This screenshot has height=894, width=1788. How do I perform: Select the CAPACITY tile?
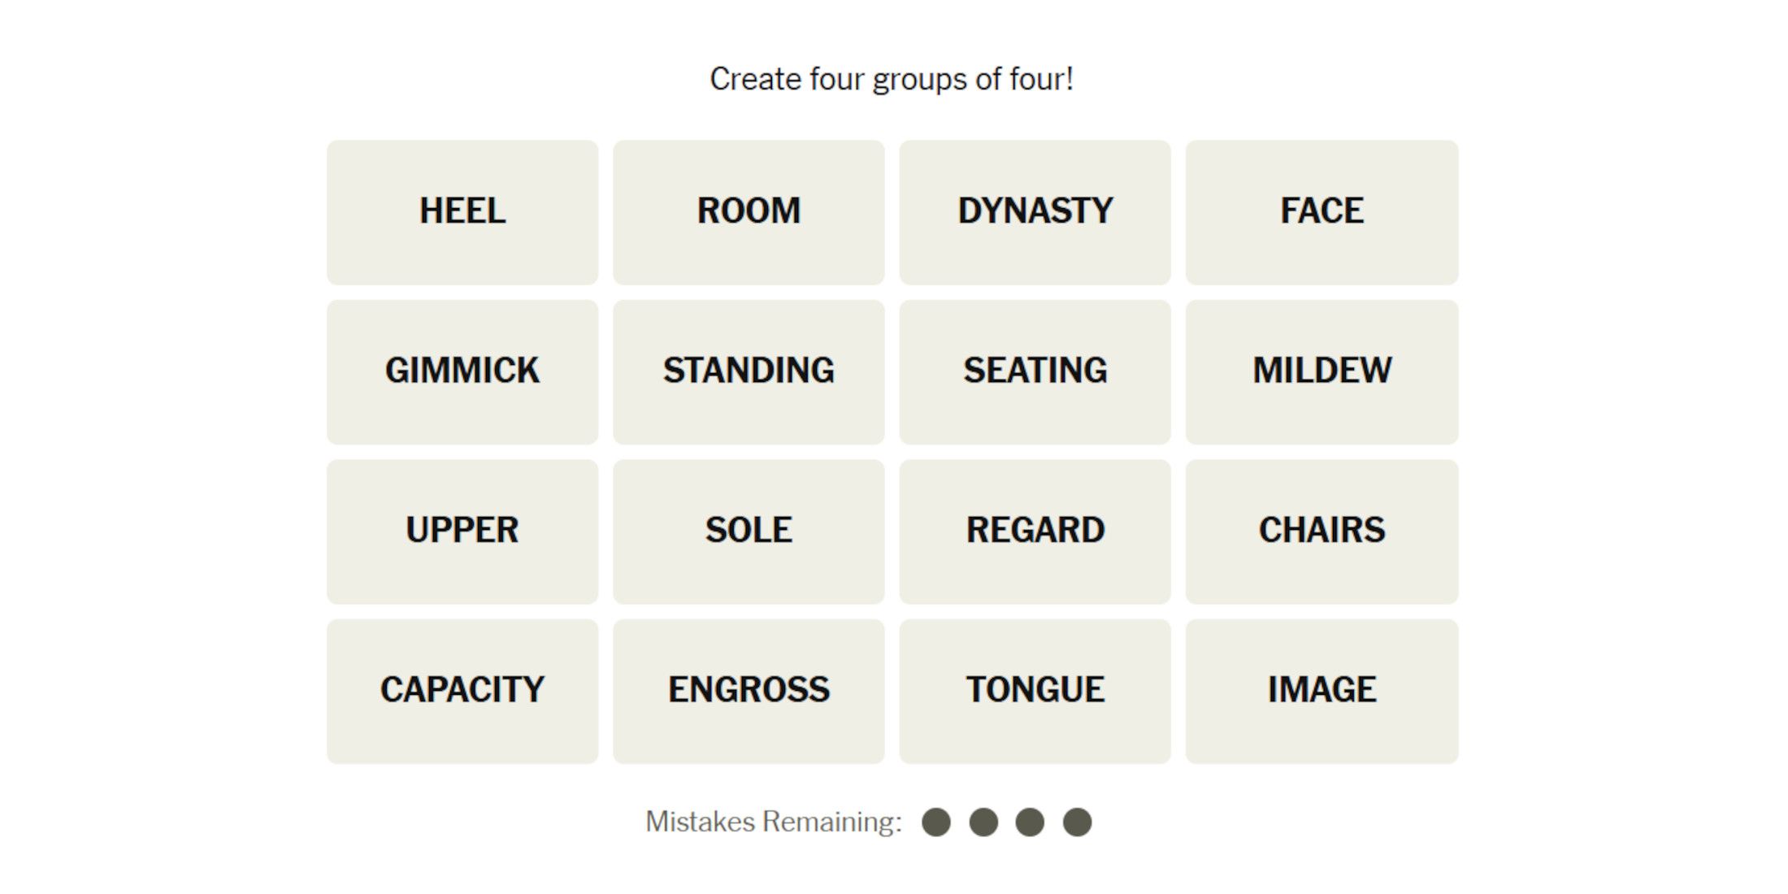pyautogui.click(x=462, y=691)
